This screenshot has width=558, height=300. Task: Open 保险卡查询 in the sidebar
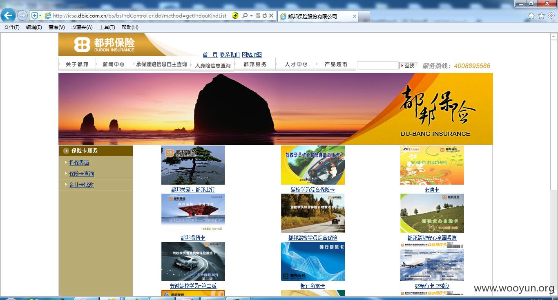82,174
